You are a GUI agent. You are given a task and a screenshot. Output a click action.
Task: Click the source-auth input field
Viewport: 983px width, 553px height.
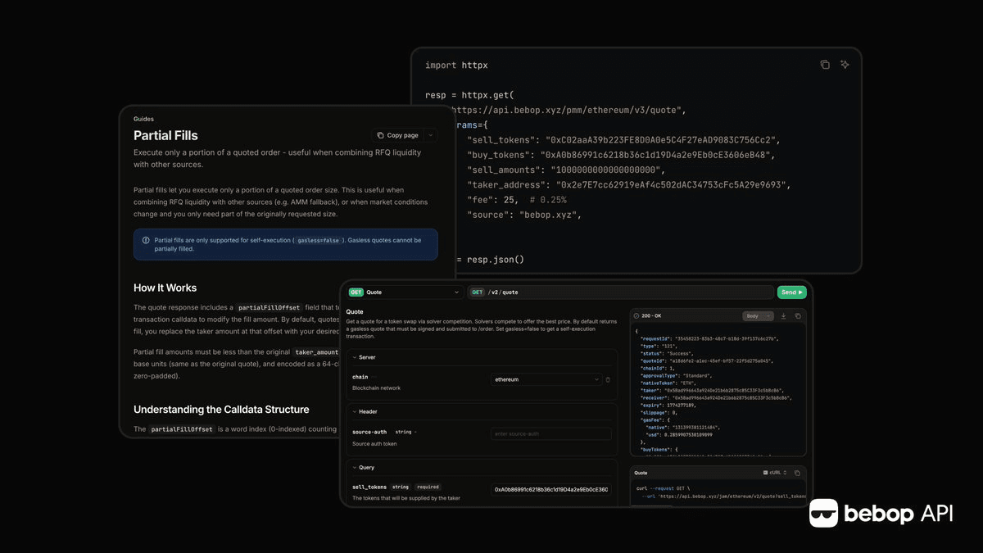pos(550,434)
